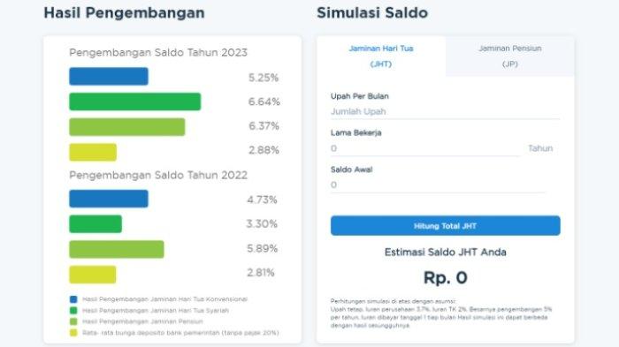Select the 2022 blue 4.73% bar
This screenshot has width=619, height=347.
109,199
